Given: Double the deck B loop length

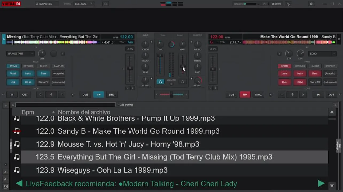Looking at the screenshot, I should pyautogui.click(x=303, y=94).
